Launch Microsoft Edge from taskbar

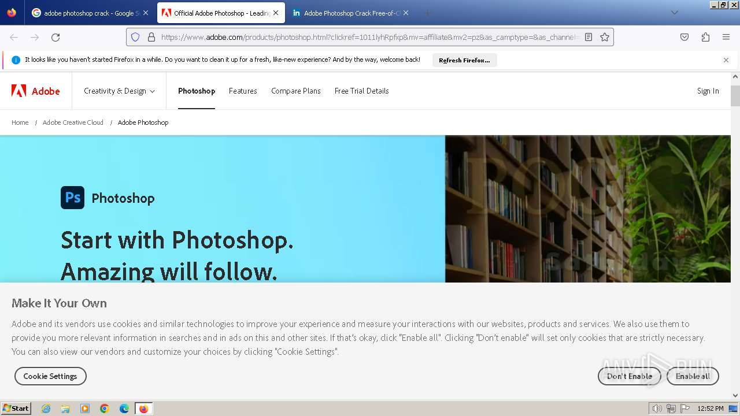coord(124,408)
